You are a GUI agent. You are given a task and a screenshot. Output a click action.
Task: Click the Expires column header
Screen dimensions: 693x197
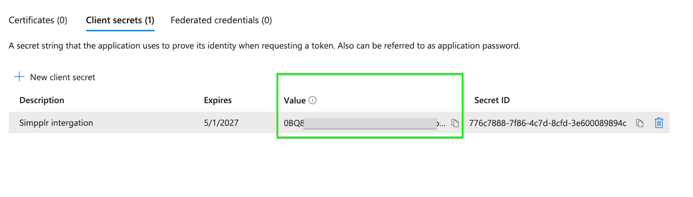(x=218, y=100)
